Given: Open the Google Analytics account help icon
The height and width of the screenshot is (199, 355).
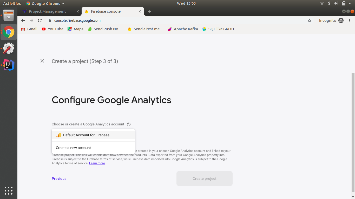Looking at the screenshot, I should coord(129,124).
